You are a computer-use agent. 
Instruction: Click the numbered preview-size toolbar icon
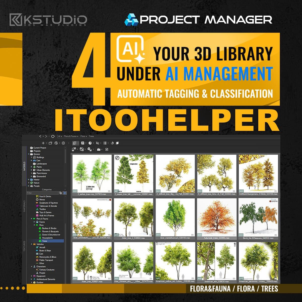83,143
